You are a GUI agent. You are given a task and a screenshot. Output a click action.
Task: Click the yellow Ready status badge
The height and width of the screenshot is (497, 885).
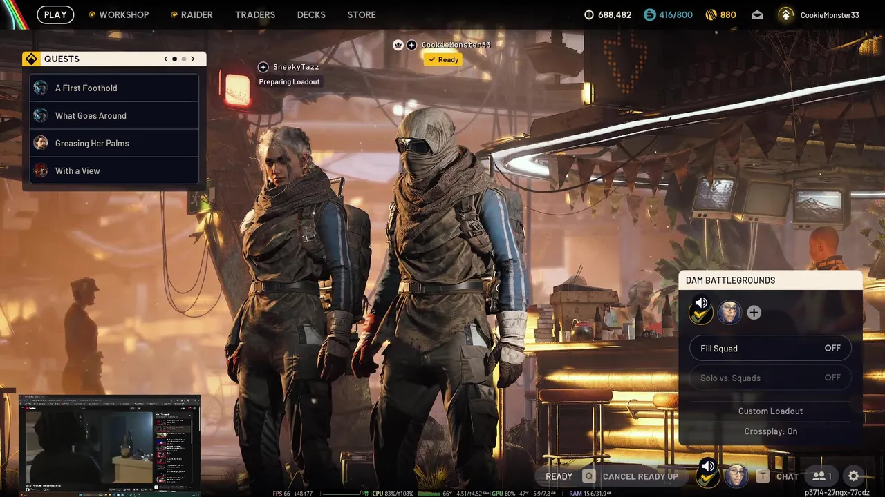click(443, 59)
